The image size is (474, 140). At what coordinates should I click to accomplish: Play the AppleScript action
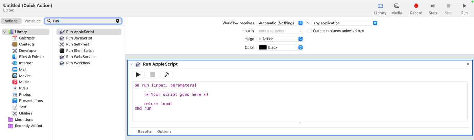[138, 75]
